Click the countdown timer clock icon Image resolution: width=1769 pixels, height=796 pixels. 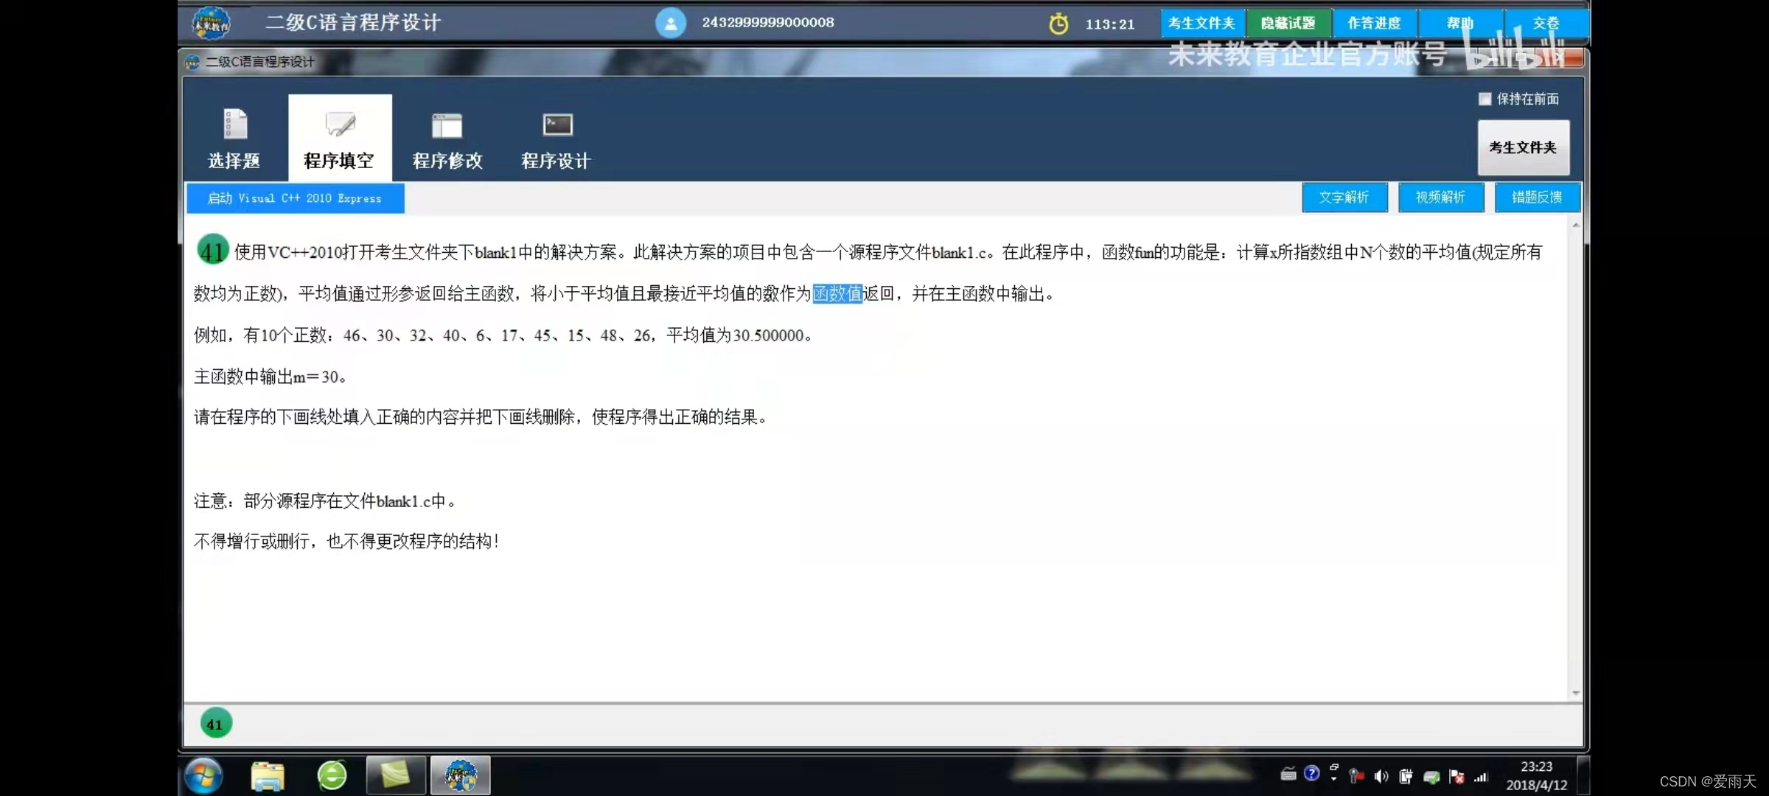pos(1058,24)
